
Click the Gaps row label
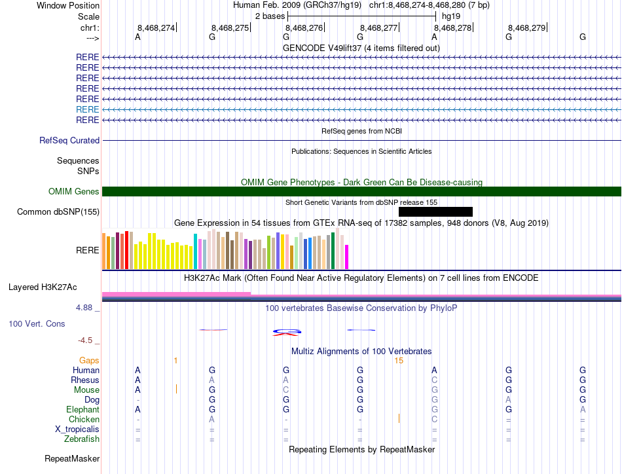89,360
